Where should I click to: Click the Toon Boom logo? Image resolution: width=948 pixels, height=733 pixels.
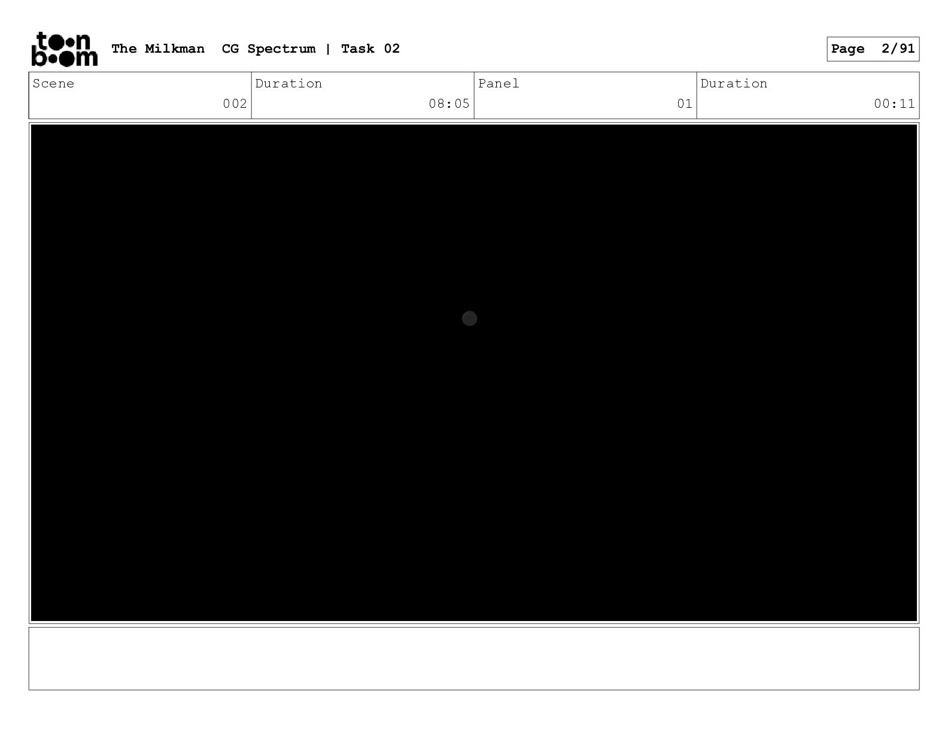(64, 49)
